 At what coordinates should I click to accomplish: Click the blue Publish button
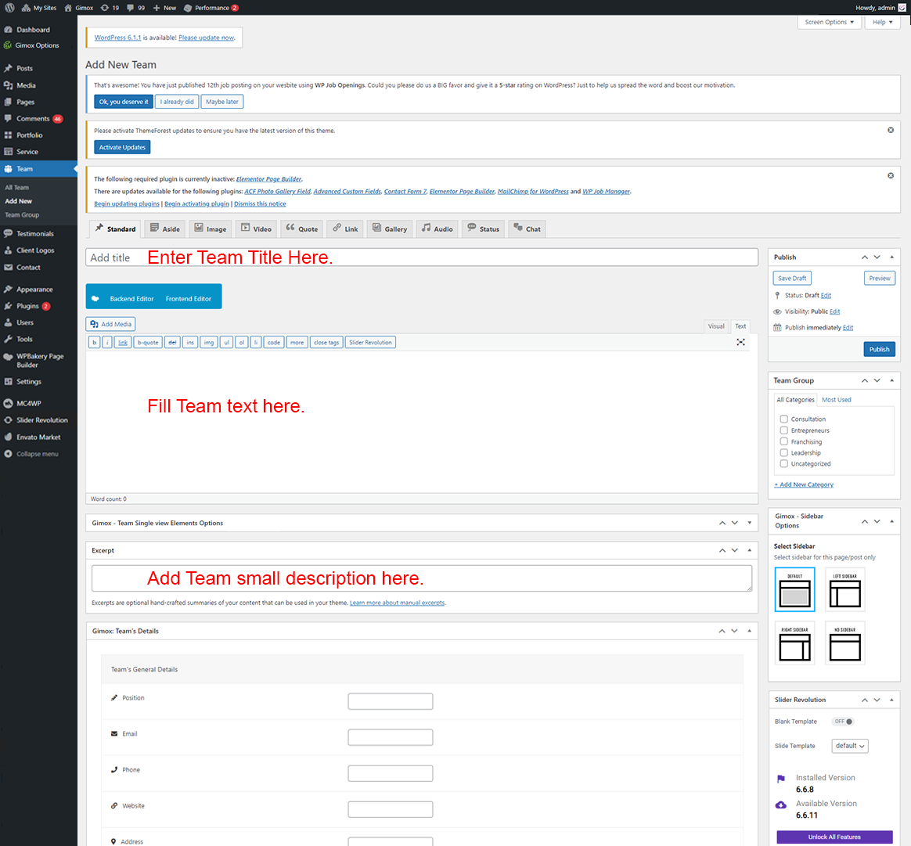pos(879,349)
